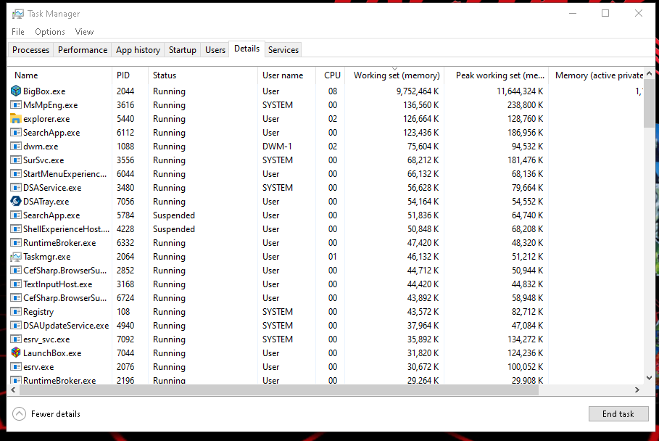The image size is (659, 441).
Task: Click the MsMpEng.exe process icon
Action: pyautogui.click(x=15, y=104)
